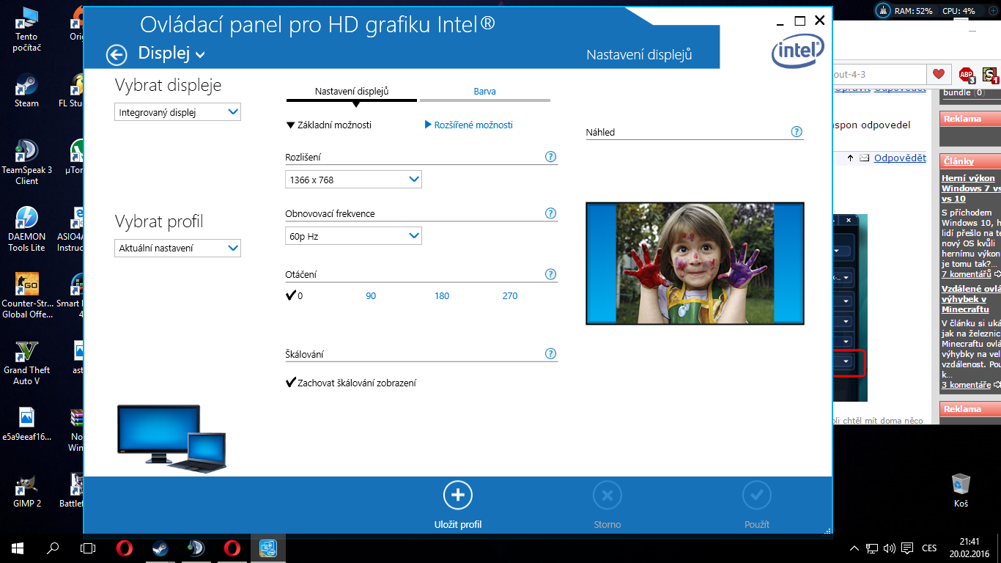Set rotation to 270 degrees
The image size is (1001, 563).
(x=510, y=296)
